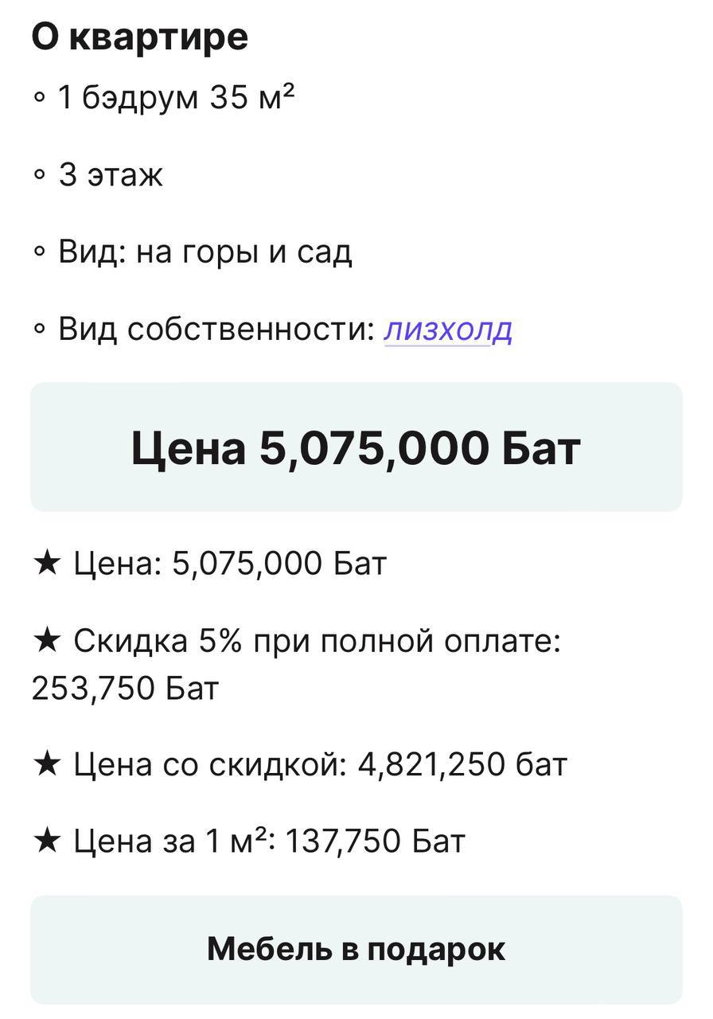Click the star beside Цена: 5,075,000 Бат

[46, 564]
